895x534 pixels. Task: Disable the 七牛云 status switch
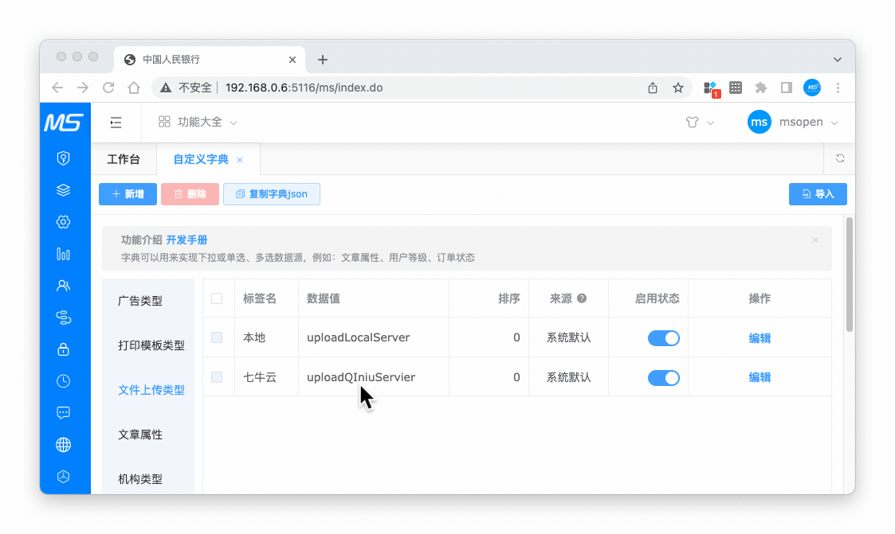pyautogui.click(x=663, y=378)
